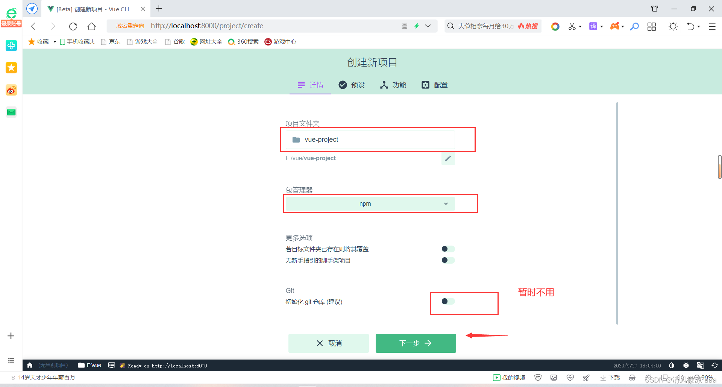
Task: Toggle overwrite existing target folder switch
Action: tap(448, 249)
